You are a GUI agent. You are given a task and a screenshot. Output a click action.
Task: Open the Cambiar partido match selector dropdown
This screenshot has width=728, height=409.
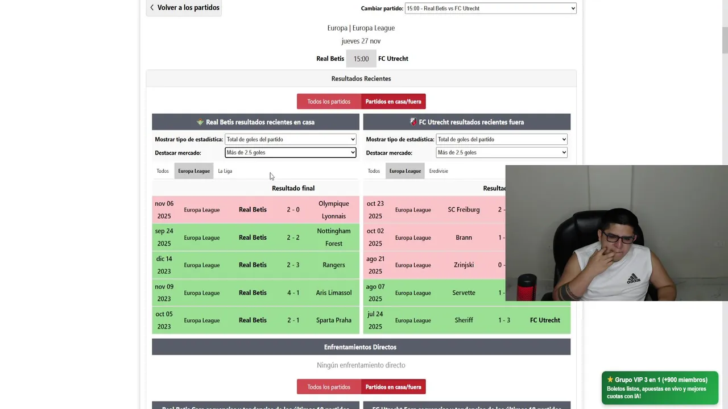point(490,9)
